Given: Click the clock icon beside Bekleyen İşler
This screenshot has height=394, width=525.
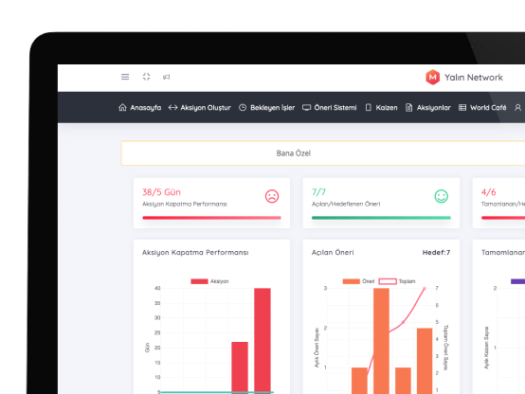Looking at the screenshot, I should pyautogui.click(x=243, y=107).
